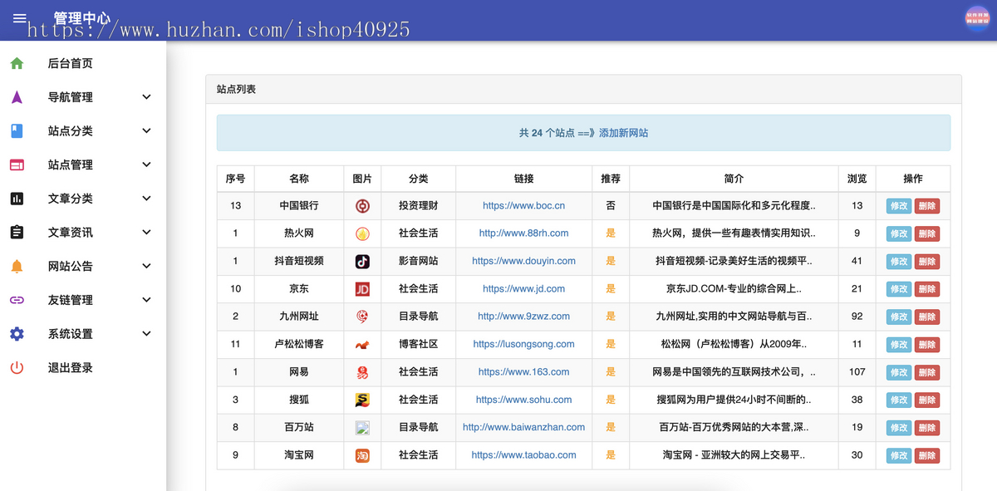997x491 pixels.
Task: Click the red 退出登录 power icon
Action: coord(17,367)
